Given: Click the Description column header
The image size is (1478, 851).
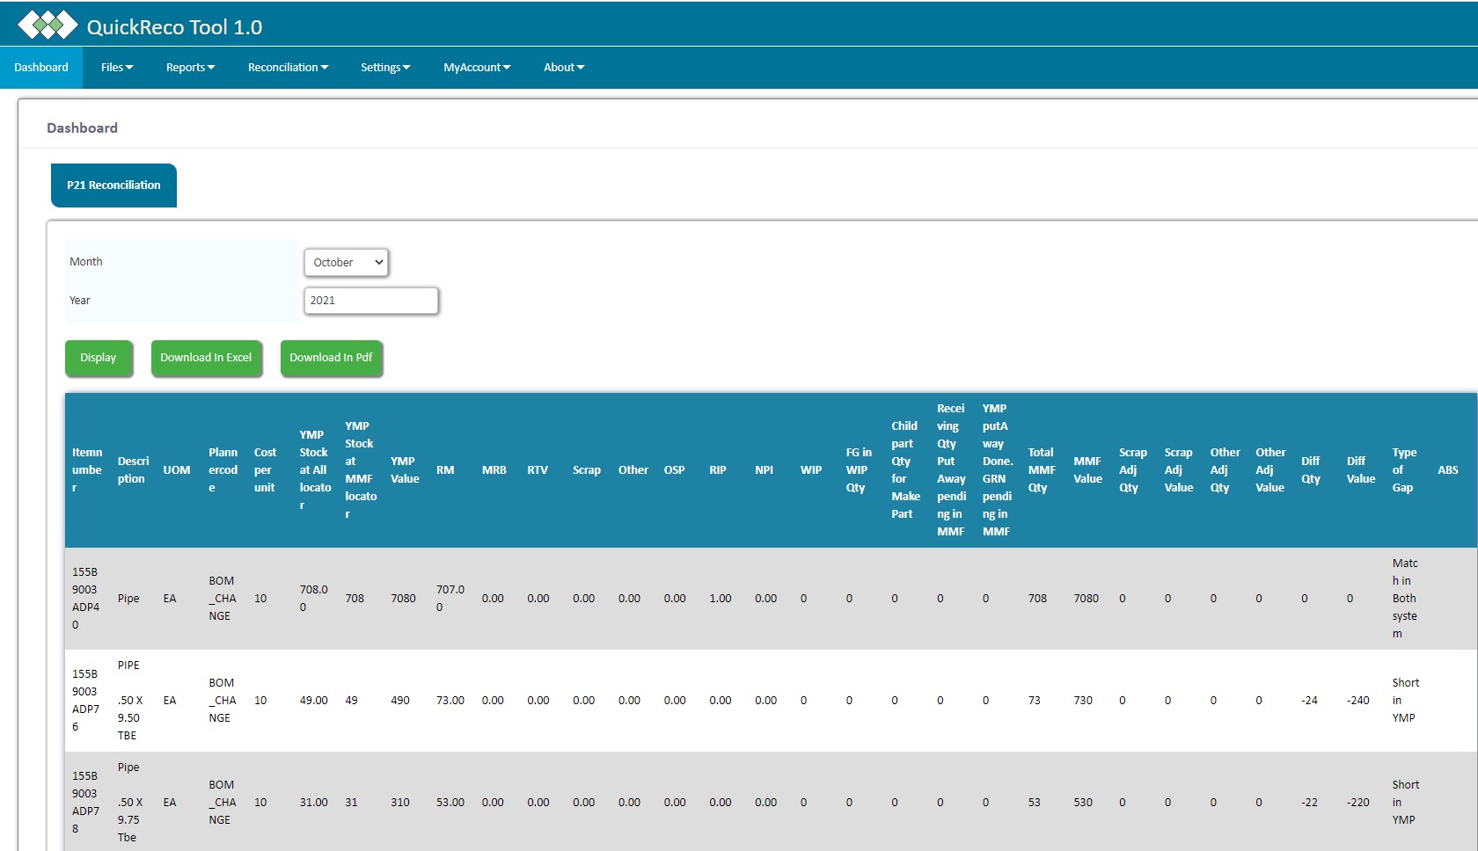Looking at the screenshot, I should pyautogui.click(x=133, y=470).
